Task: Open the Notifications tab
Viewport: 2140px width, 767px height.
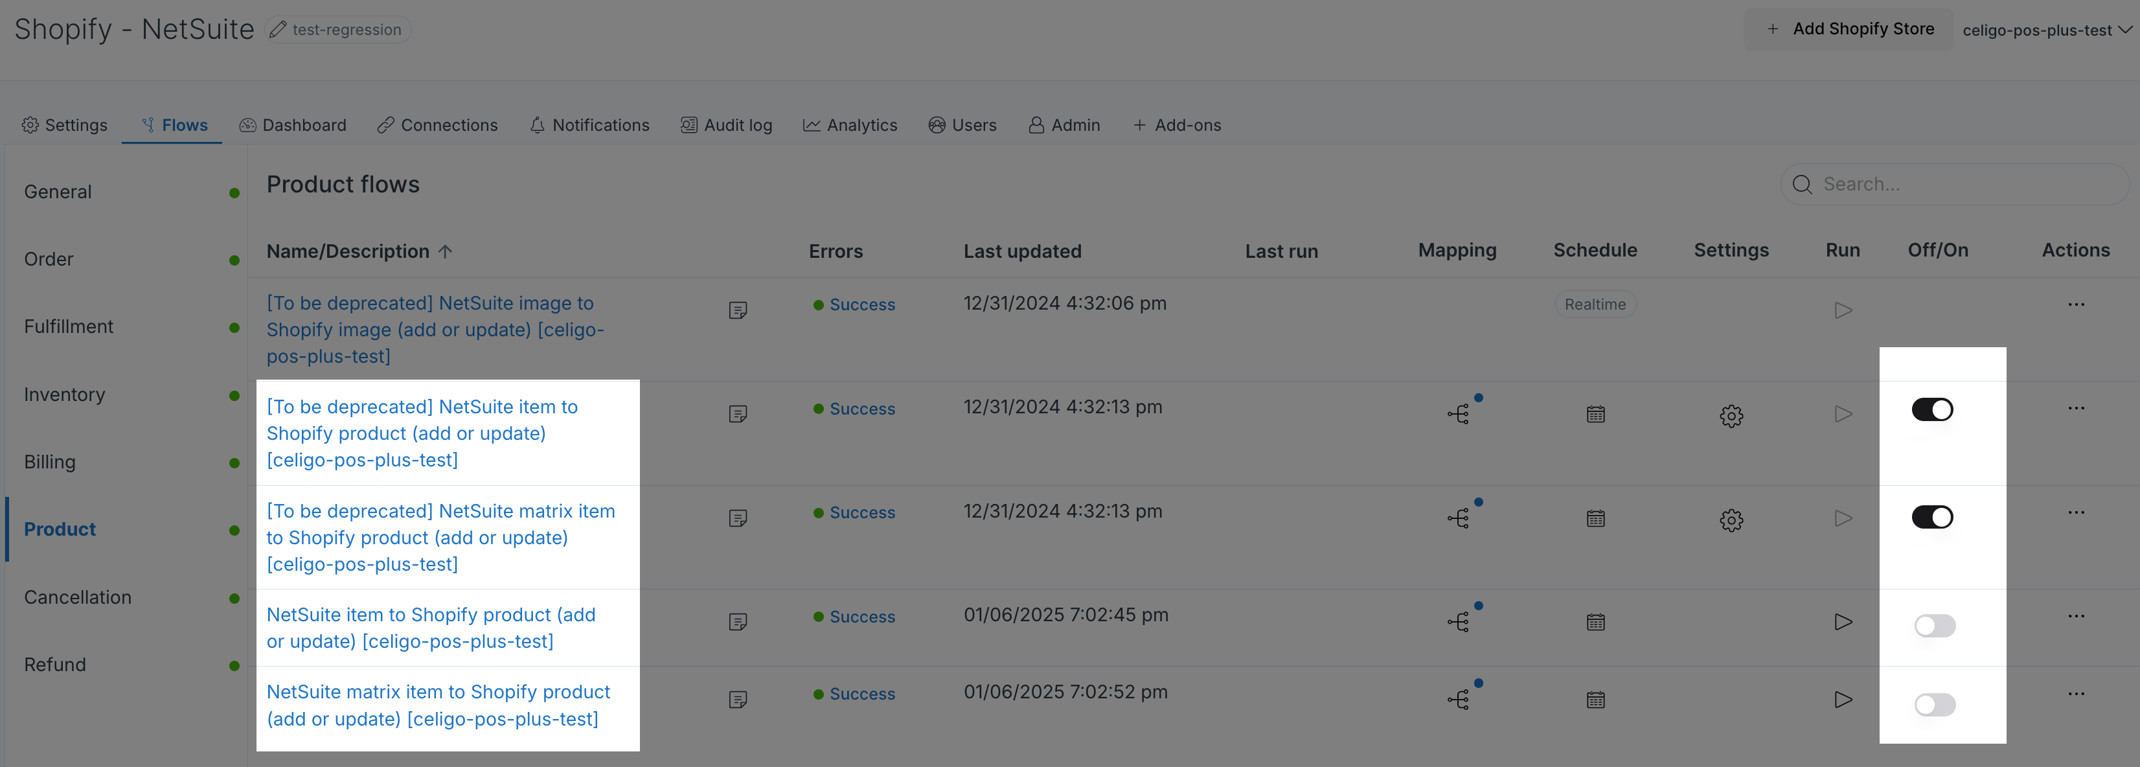Action: coord(589,126)
